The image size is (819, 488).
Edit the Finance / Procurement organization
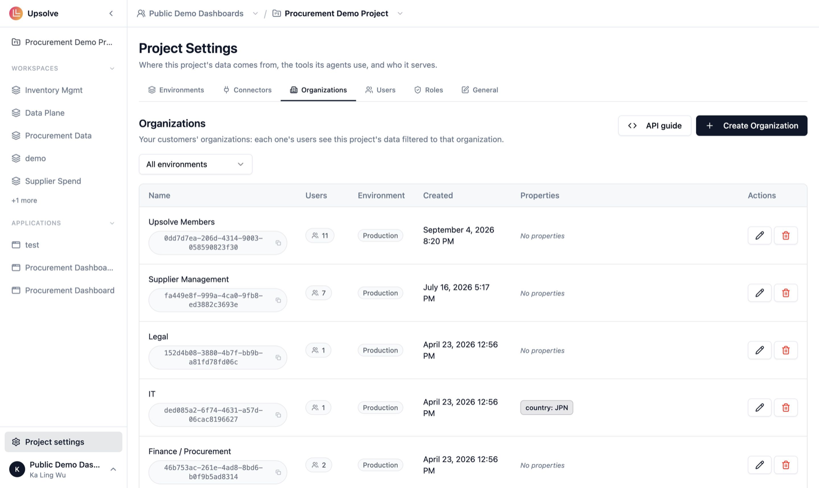[760, 464]
